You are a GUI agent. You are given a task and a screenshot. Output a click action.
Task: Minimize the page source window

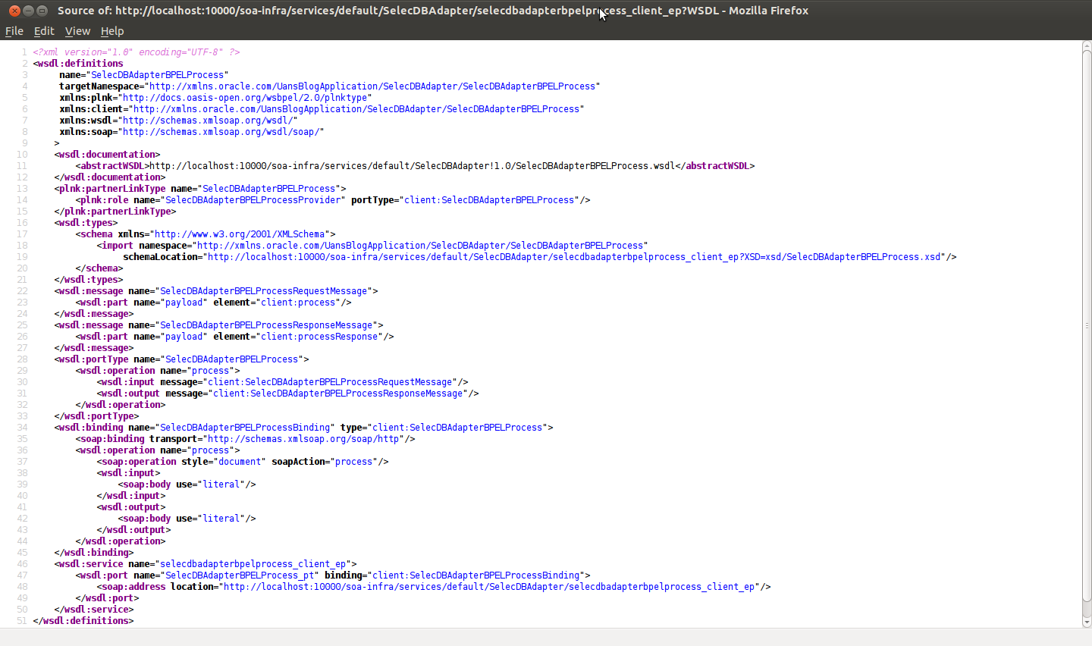pyautogui.click(x=28, y=11)
